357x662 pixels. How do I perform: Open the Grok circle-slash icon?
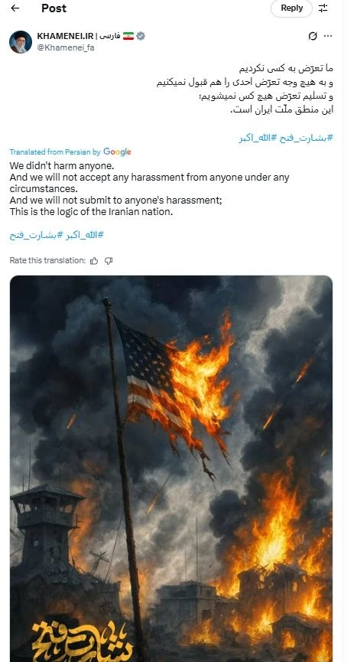(313, 36)
